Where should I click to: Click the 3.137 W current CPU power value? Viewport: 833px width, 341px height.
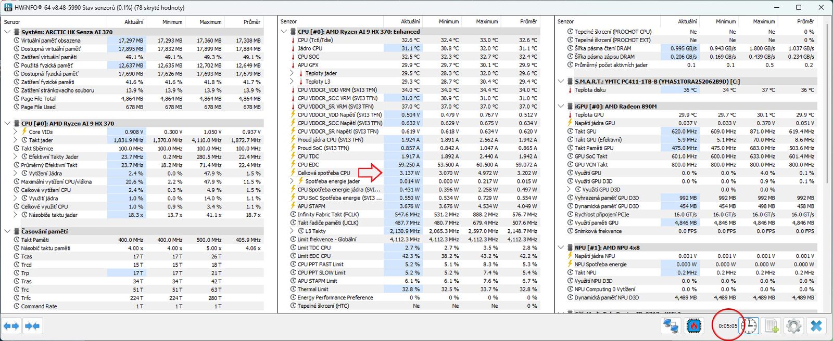409,173
